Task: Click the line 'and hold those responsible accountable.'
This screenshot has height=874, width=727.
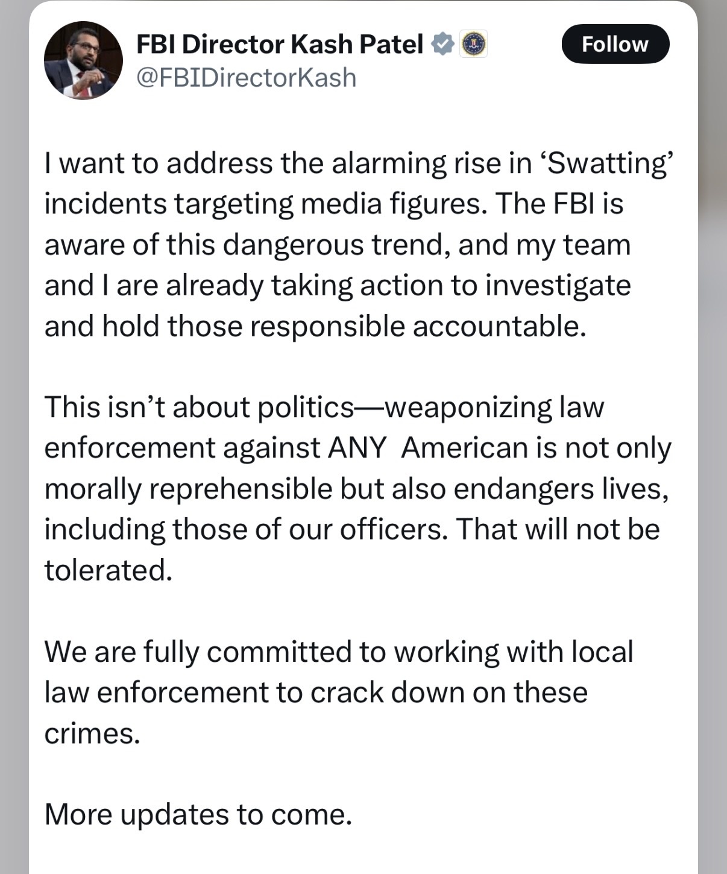Action: point(315,326)
